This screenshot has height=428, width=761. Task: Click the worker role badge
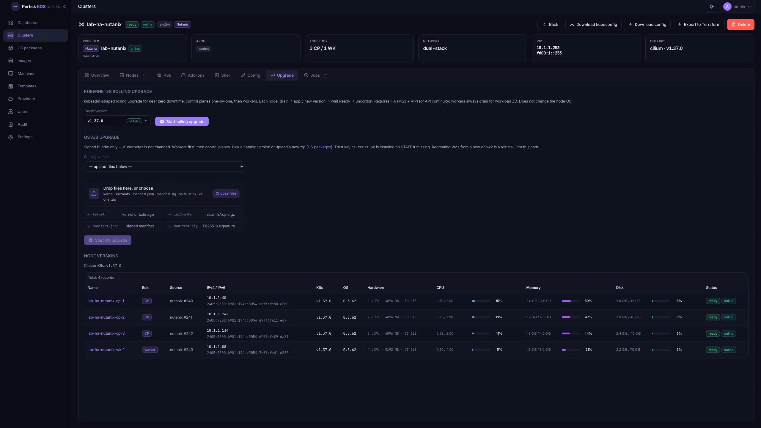[x=150, y=350]
